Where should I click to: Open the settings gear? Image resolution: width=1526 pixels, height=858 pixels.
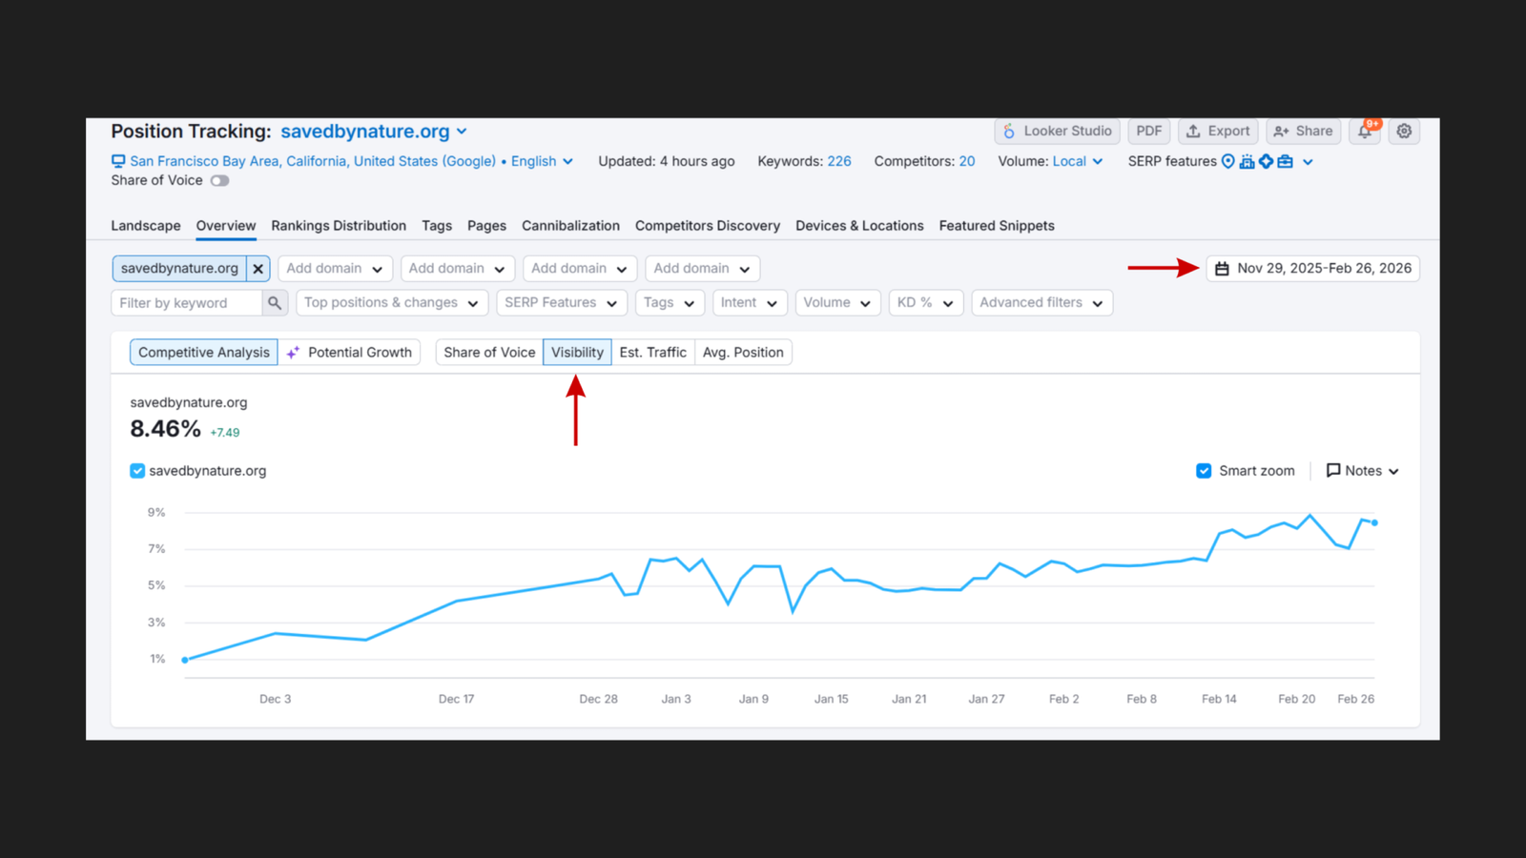(x=1403, y=132)
